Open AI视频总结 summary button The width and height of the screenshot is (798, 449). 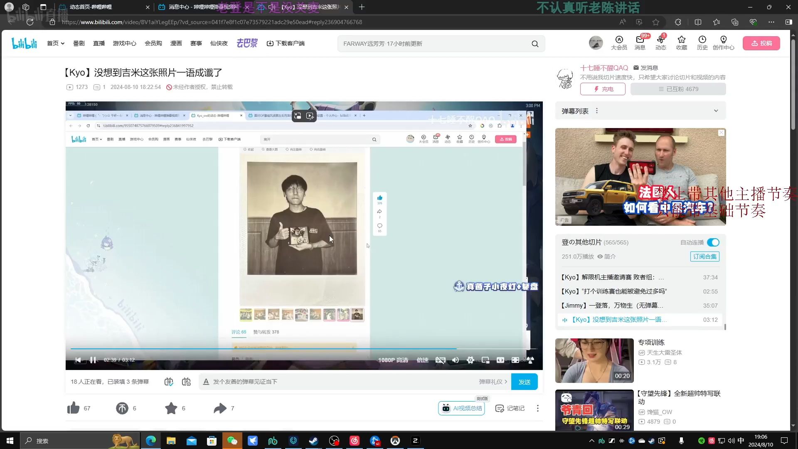(x=461, y=408)
